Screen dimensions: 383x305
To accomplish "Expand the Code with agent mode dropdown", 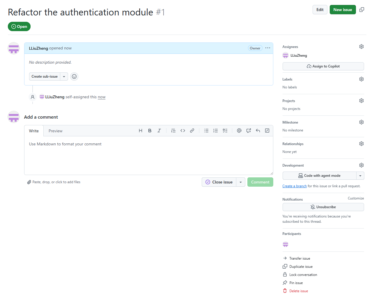I will coord(360,176).
